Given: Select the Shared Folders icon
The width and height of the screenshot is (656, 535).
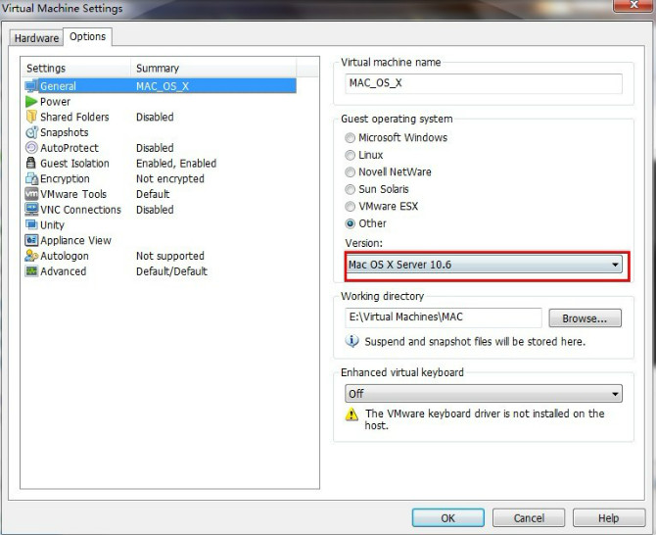Looking at the screenshot, I should click(x=31, y=118).
